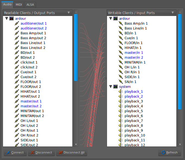The height and width of the screenshot is (160, 185).
Task: Click plug icon for Bass Line/out 1
Action: tap(17, 43)
